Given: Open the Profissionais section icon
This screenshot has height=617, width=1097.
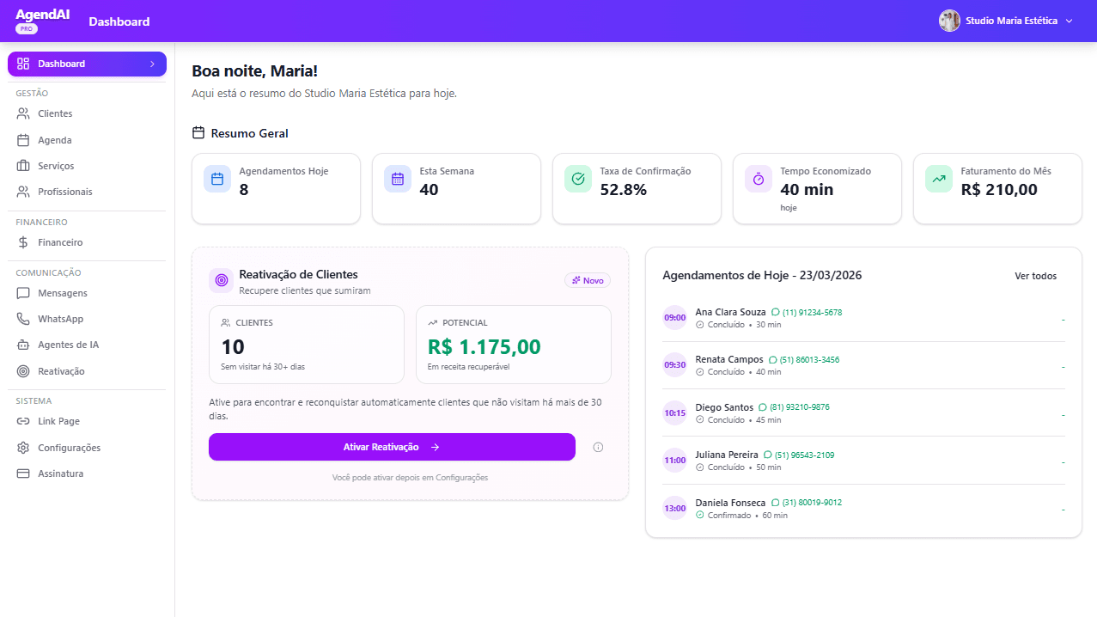Looking at the screenshot, I should pyautogui.click(x=23, y=191).
